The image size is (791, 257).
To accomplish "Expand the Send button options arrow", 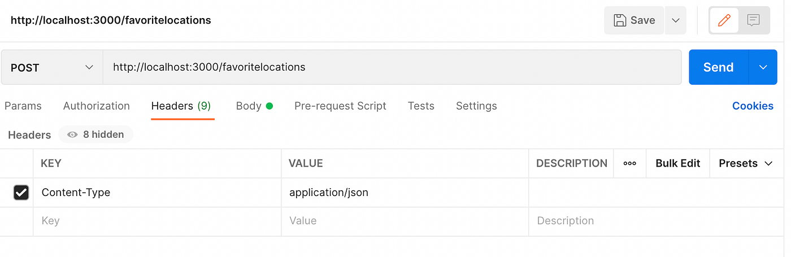I will tap(763, 68).
